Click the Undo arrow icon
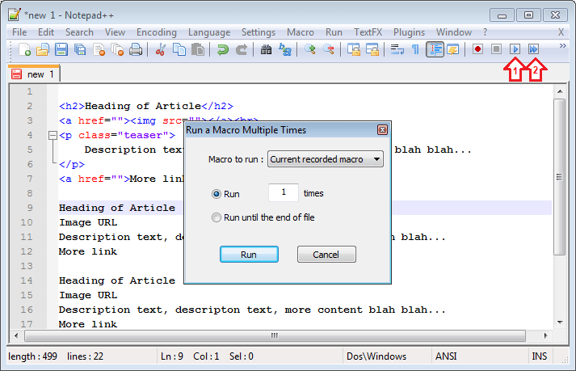This screenshot has height=371, width=576. click(223, 49)
